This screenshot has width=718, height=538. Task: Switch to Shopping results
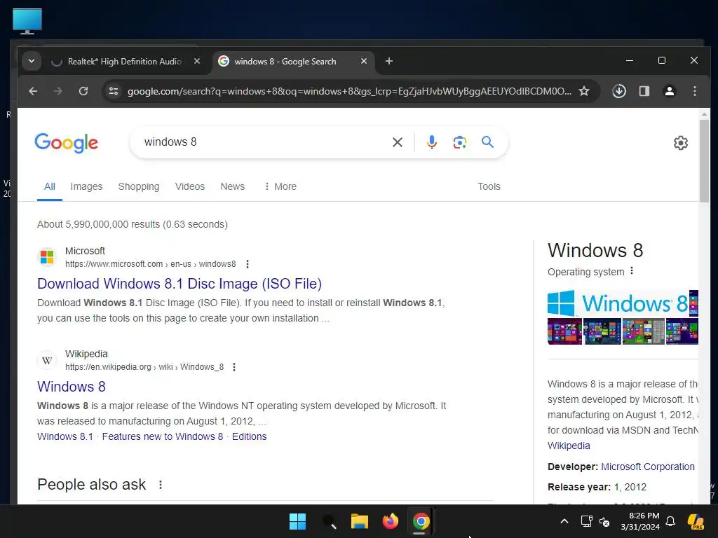pyautogui.click(x=139, y=186)
